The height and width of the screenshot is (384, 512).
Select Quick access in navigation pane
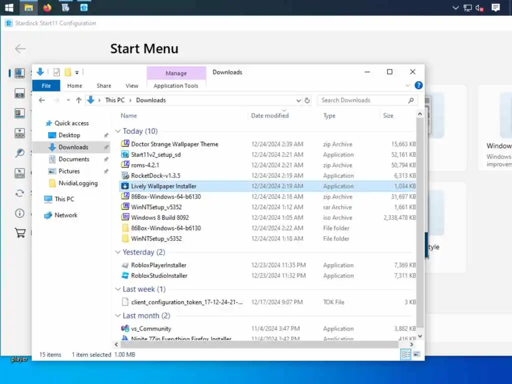point(71,123)
